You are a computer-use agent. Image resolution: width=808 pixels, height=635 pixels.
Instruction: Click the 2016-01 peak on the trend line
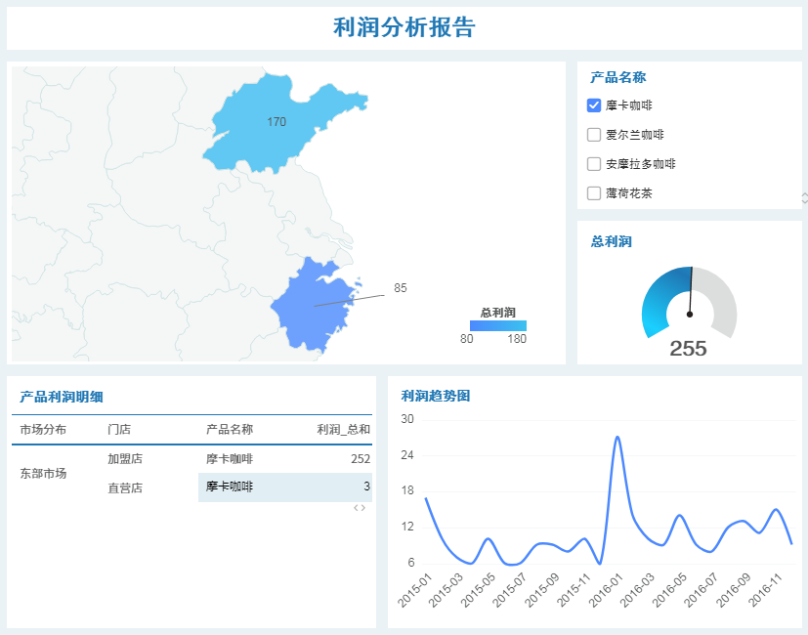tap(618, 438)
